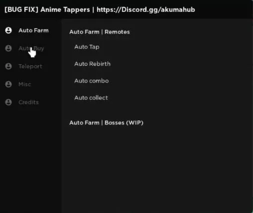Viewport: 253px width, 213px height.
Task: Click the person icon beside Credits
Action: (x=8, y=102)
